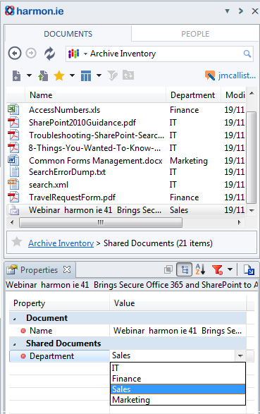Click the properties filter icon
This screenshot has height=414, width=260.
[x=217, y=269]
